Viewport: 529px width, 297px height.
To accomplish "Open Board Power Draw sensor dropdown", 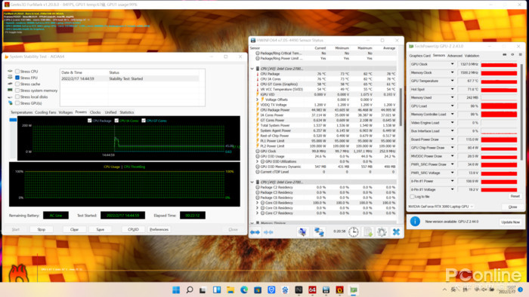I will point(452,139).
